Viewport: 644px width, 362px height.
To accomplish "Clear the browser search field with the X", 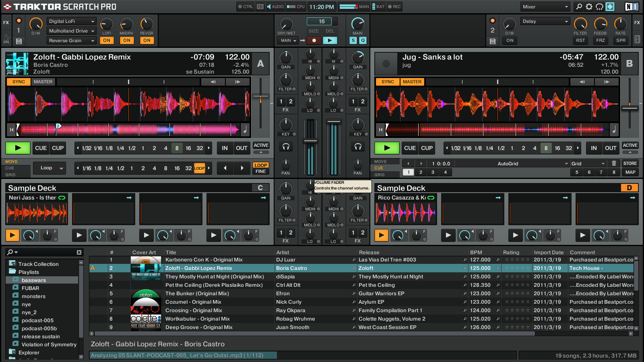I will click(x=79, y=252).
